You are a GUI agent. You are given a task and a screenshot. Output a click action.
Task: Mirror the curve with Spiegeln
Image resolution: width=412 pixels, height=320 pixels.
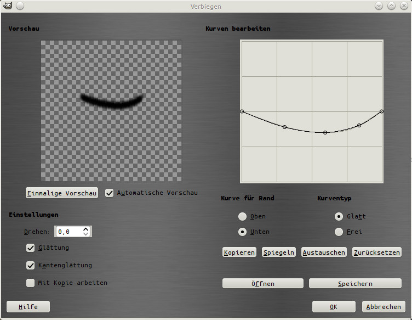(279, 252)
